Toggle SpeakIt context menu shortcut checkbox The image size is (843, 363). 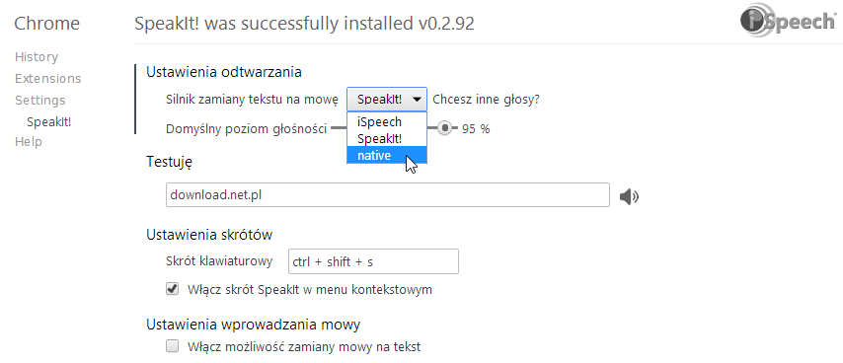pyautogui.click(x=172, y=289)
